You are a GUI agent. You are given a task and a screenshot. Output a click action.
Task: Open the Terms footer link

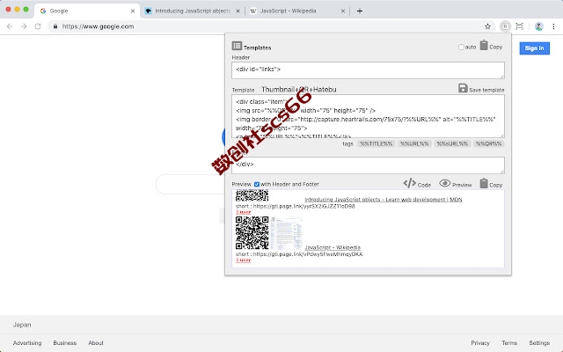point(509,342)
